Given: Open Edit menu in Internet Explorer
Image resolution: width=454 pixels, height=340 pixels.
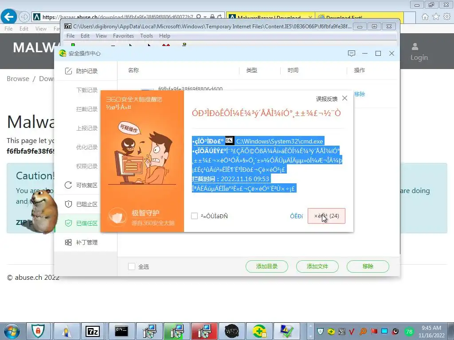Looking at the screenshot, I should pyautogui.click(x=24, y=29).
